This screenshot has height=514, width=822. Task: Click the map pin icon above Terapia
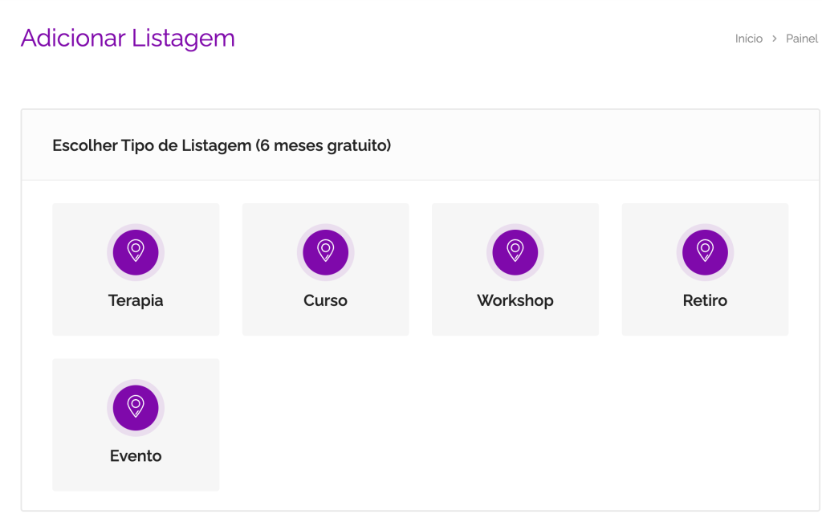point(136,251)
